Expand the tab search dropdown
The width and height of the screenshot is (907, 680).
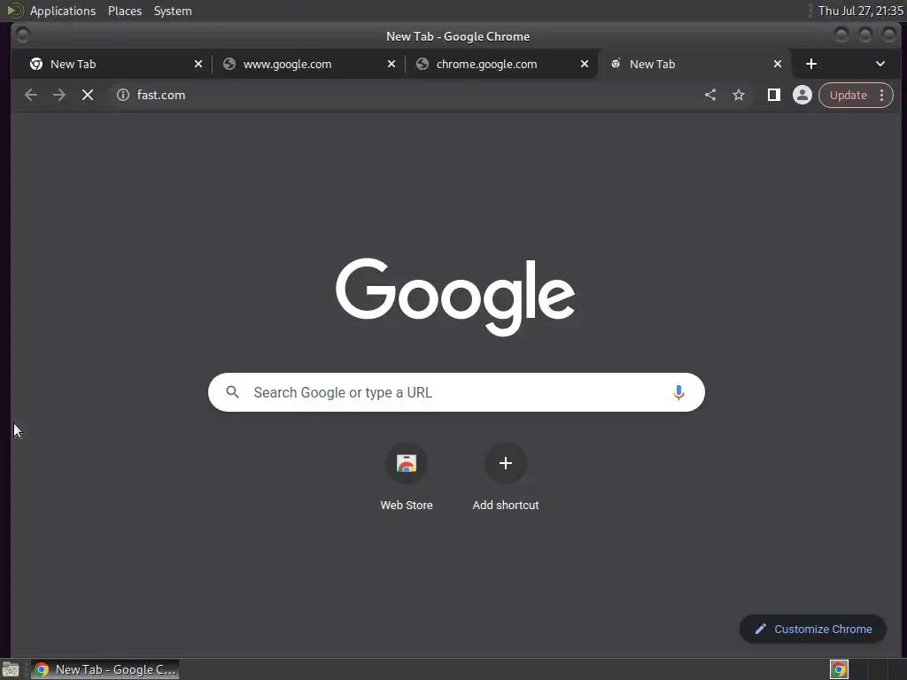[x=880, y=64]
